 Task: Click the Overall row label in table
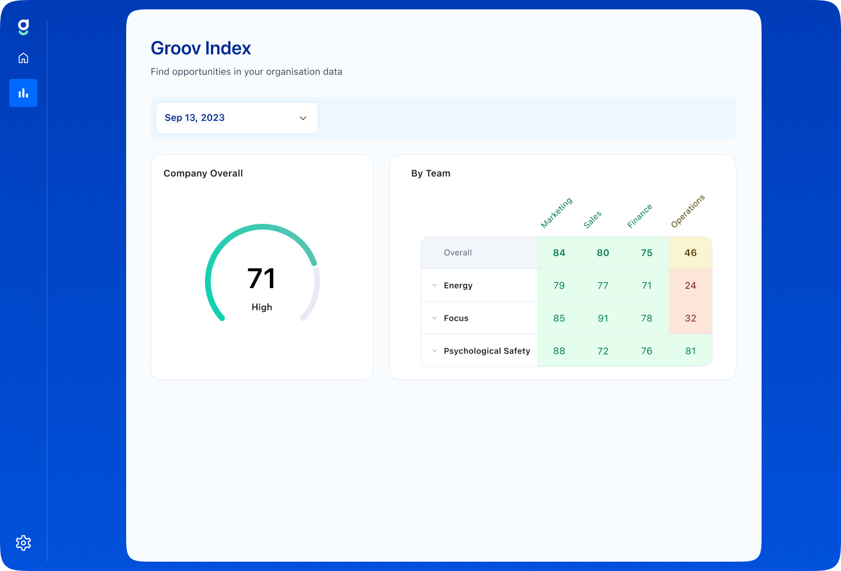click(x=457, y=252)
